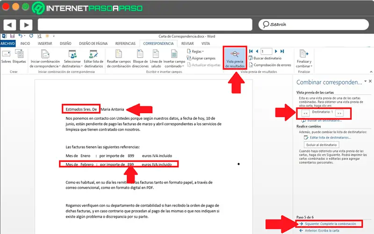Switch to the INICIO tab
The width and height of the screenshot is (374, 234).
(x=25, y=44)
